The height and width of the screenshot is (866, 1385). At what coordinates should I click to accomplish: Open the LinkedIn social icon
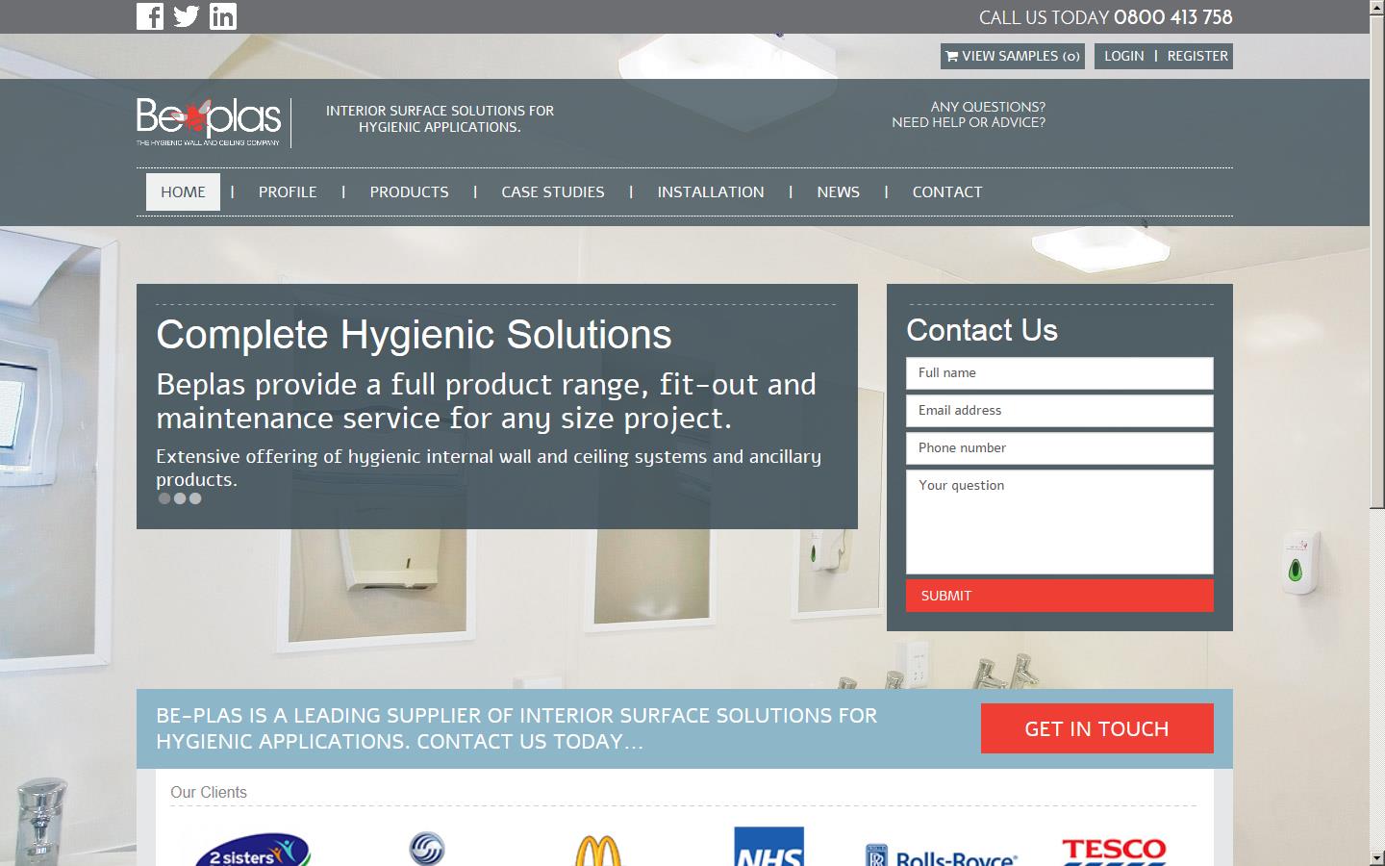click(223, 16)
